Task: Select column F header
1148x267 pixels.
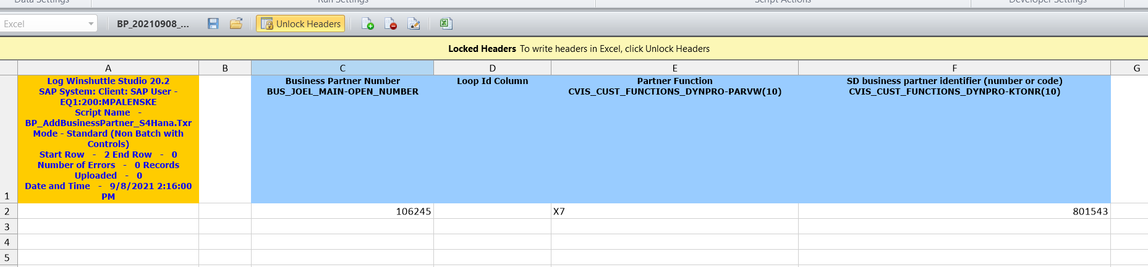Action: [x=954, y=68]
